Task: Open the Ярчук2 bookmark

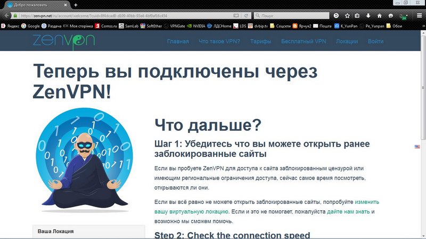Action: point(302,26)
